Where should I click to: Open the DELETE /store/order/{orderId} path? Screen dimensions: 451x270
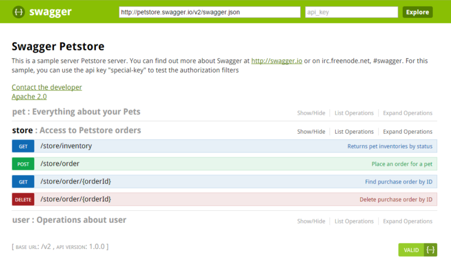(x=76, y=199)
